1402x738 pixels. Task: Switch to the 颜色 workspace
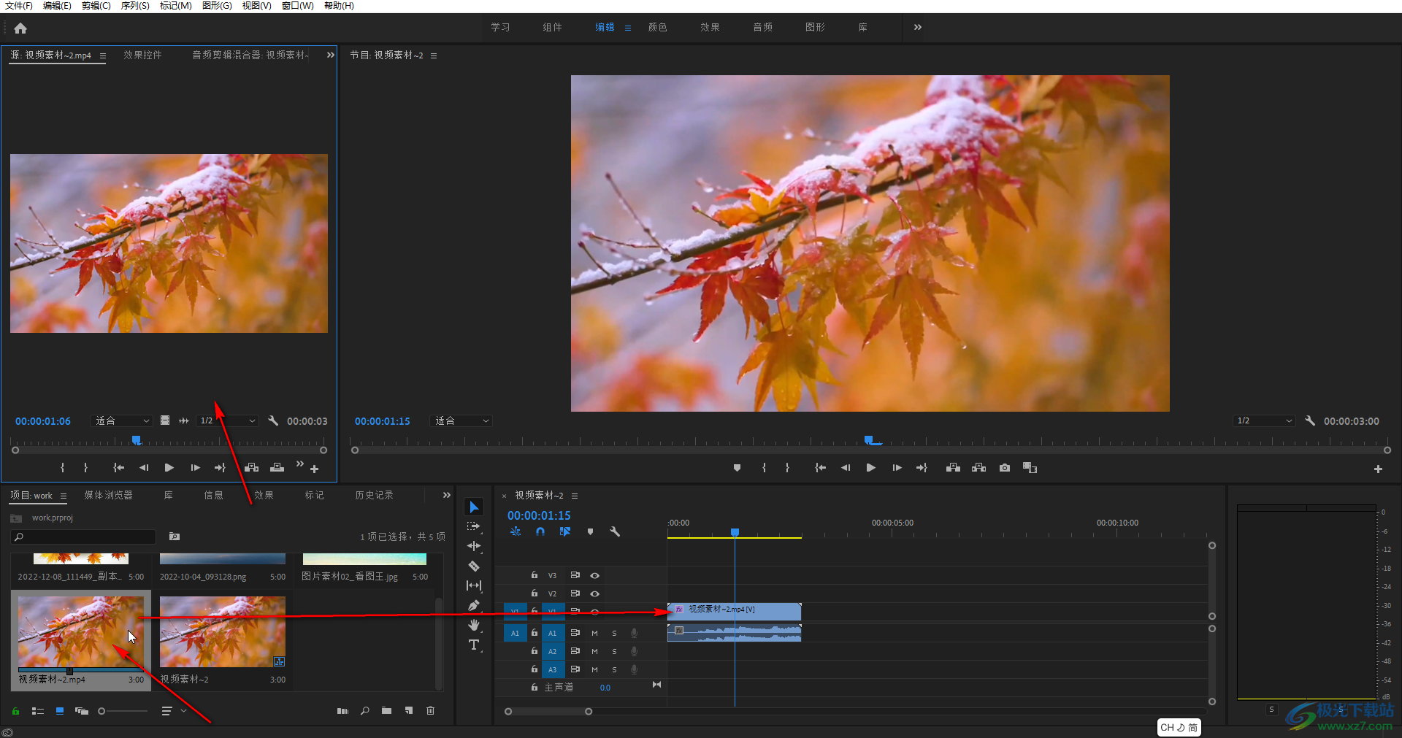coord(657,27)
